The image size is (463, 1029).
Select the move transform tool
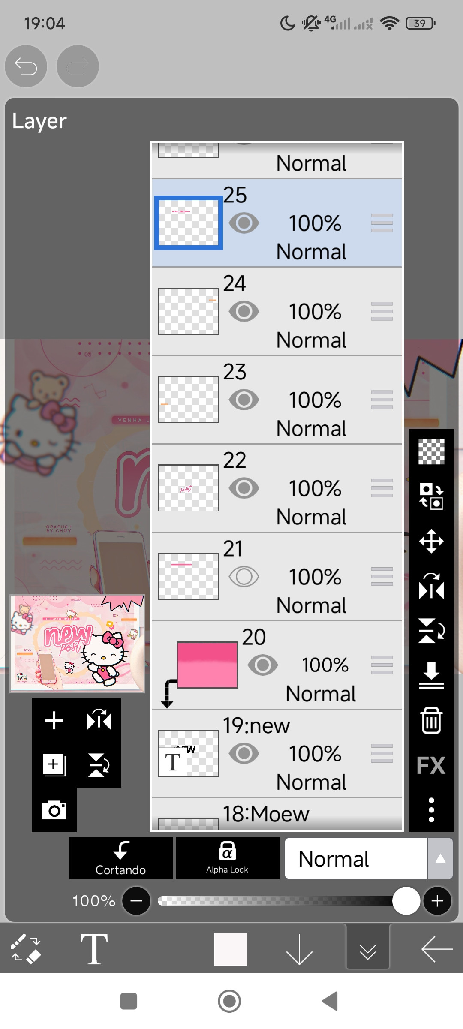click(x=431, y=541)
